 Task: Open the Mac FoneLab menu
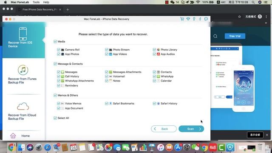(20, 2)
